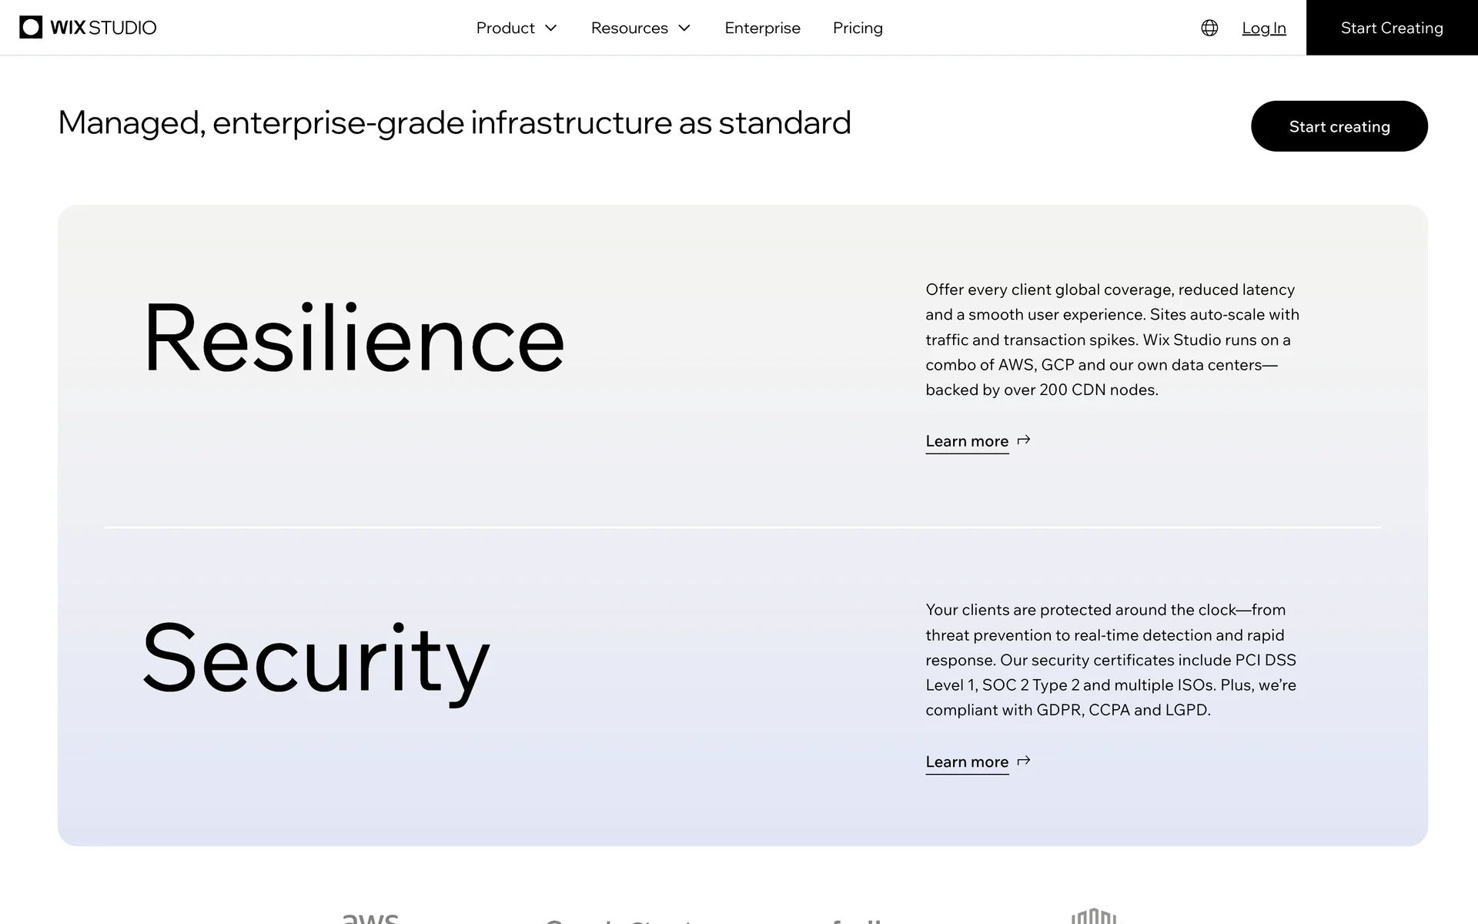Screen dimensions: 1478x924
Task: Open the Product navigation menu
Action: [505, 28]
